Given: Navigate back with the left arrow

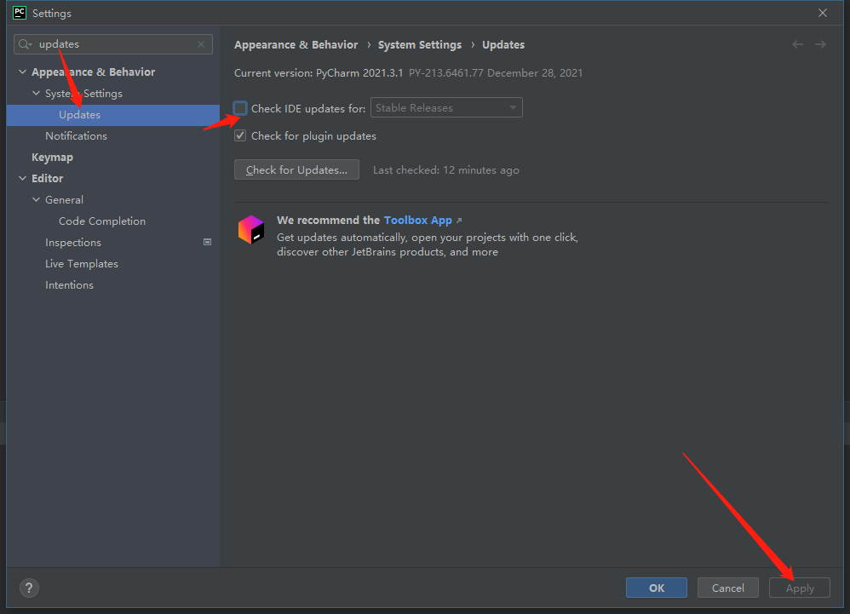Looking at the screenshot, I should point(797,44).
